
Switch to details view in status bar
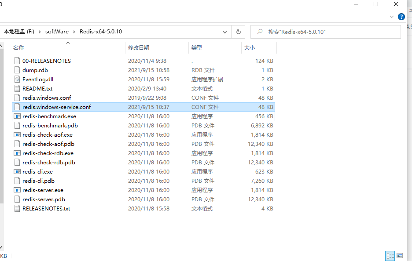390,255
